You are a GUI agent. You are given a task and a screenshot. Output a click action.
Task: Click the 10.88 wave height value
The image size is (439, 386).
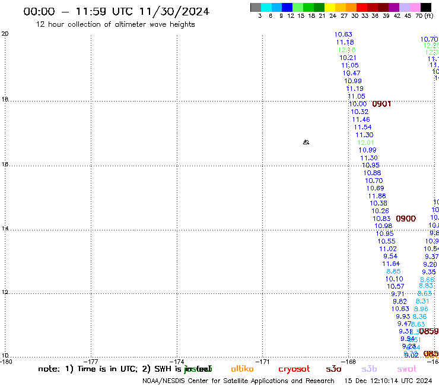tap(372, 173)
